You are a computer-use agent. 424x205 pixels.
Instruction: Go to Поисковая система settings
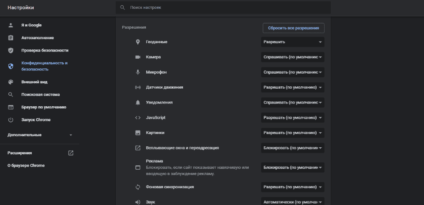tap(40, 95)
